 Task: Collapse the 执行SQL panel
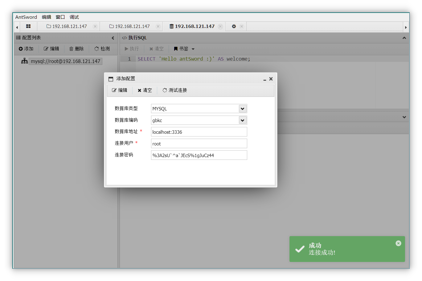coord(404,38)
